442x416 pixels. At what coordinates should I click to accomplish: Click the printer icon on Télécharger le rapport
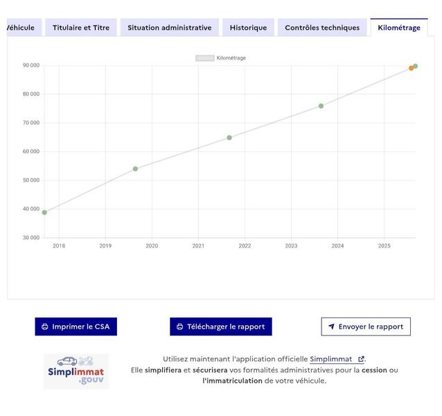(x=180, y=327)
